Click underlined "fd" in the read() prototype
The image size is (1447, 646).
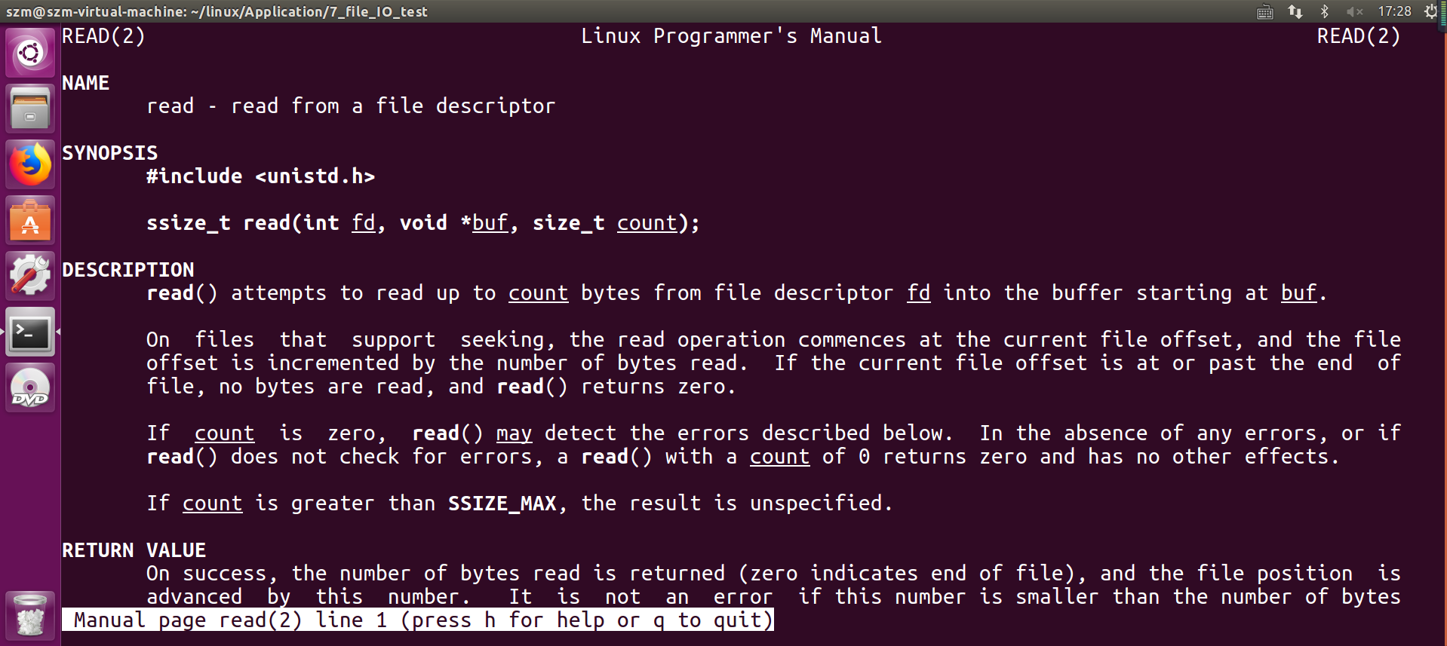tap(363, 223)
